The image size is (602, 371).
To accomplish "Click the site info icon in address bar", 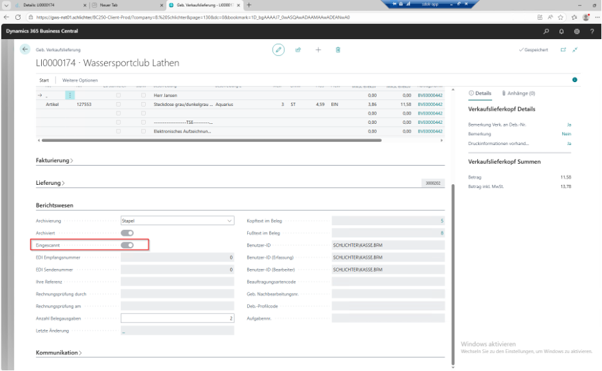I will (30, 17).
